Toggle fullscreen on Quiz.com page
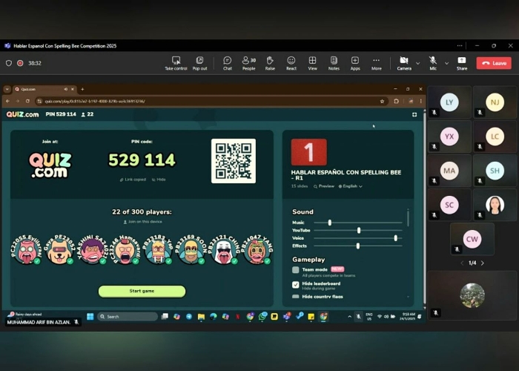 pyautogui.click(x=414, y=114)
